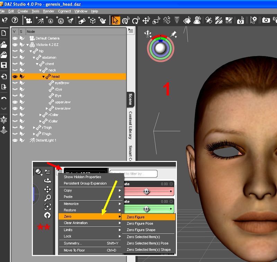Click Show Hidden Properties menu entry
The width and height of the screenshot is (277, 262).
pyautogui.click(x=82, y=177)
